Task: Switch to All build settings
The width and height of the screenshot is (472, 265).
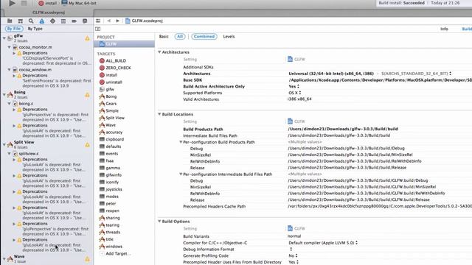Action: click(180, 37)
